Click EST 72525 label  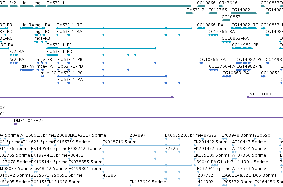pyautogui.click(x=171, y=149)
